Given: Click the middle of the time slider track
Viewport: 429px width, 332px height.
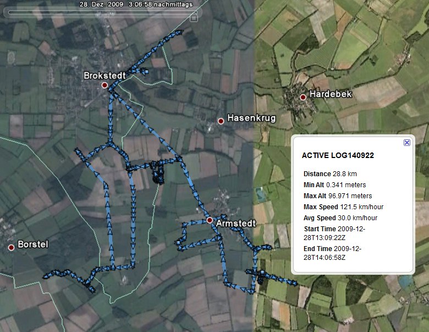Looking at the screenshot, I should 99,14.
